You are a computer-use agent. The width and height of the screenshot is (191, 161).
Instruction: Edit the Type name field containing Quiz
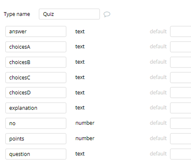[x=69, y=14]
